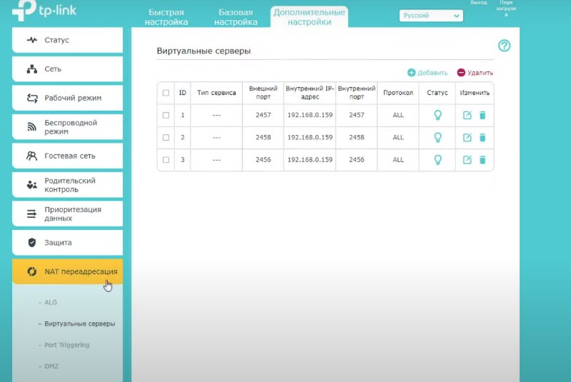This screenshot has width=571, height=382.
Task: Check the checkbox for rule ID 2
Action: pos(166,137)
